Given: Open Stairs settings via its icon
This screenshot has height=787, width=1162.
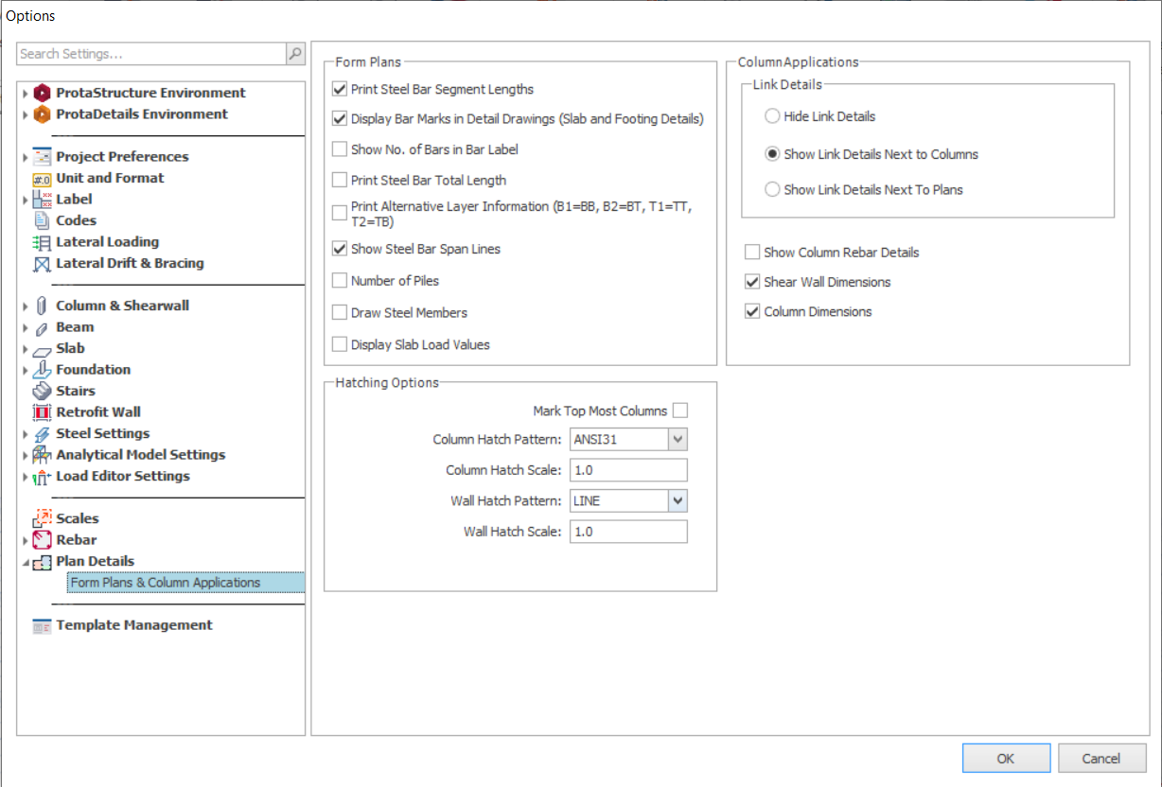Looking at the screenshot, I should coord(42,391).
